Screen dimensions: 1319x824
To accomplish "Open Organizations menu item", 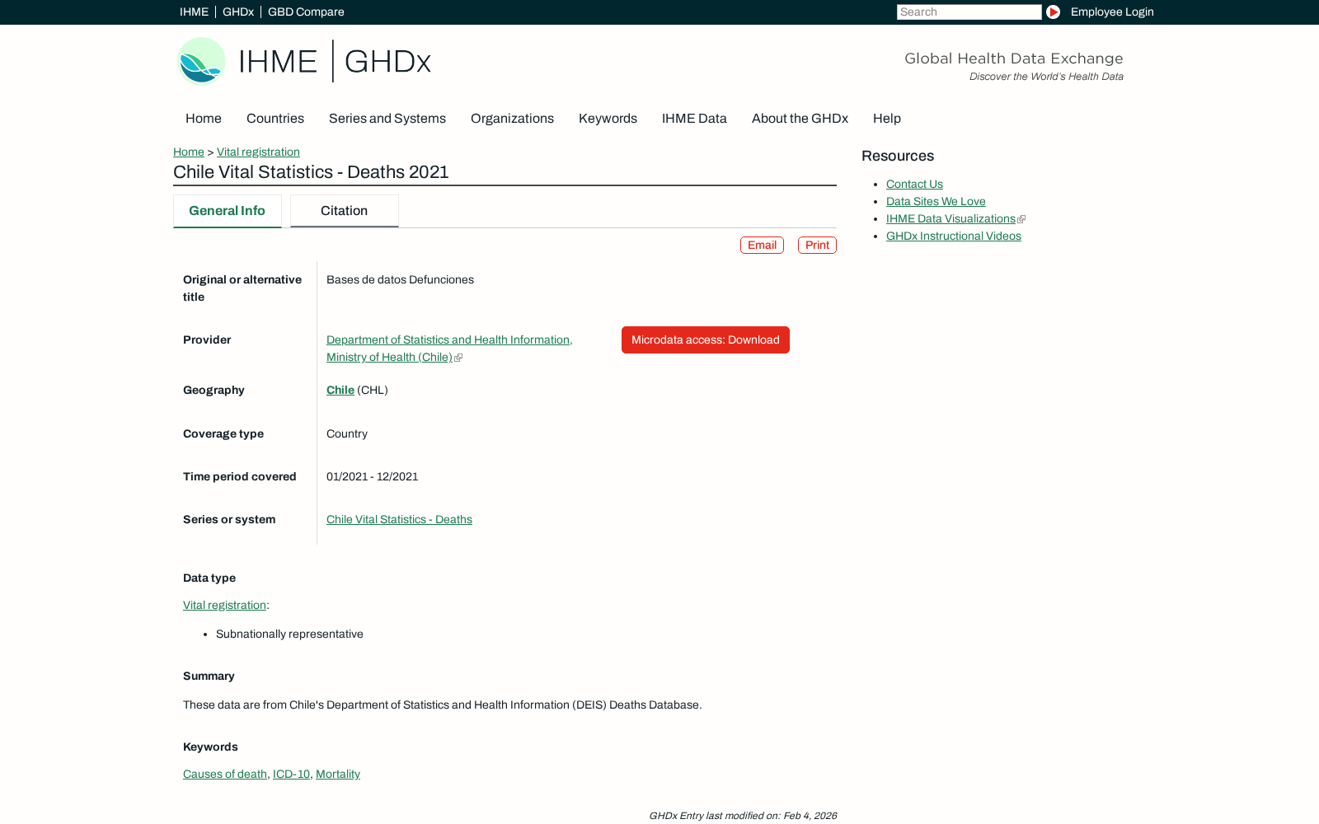I will click(x=512, y=119).
